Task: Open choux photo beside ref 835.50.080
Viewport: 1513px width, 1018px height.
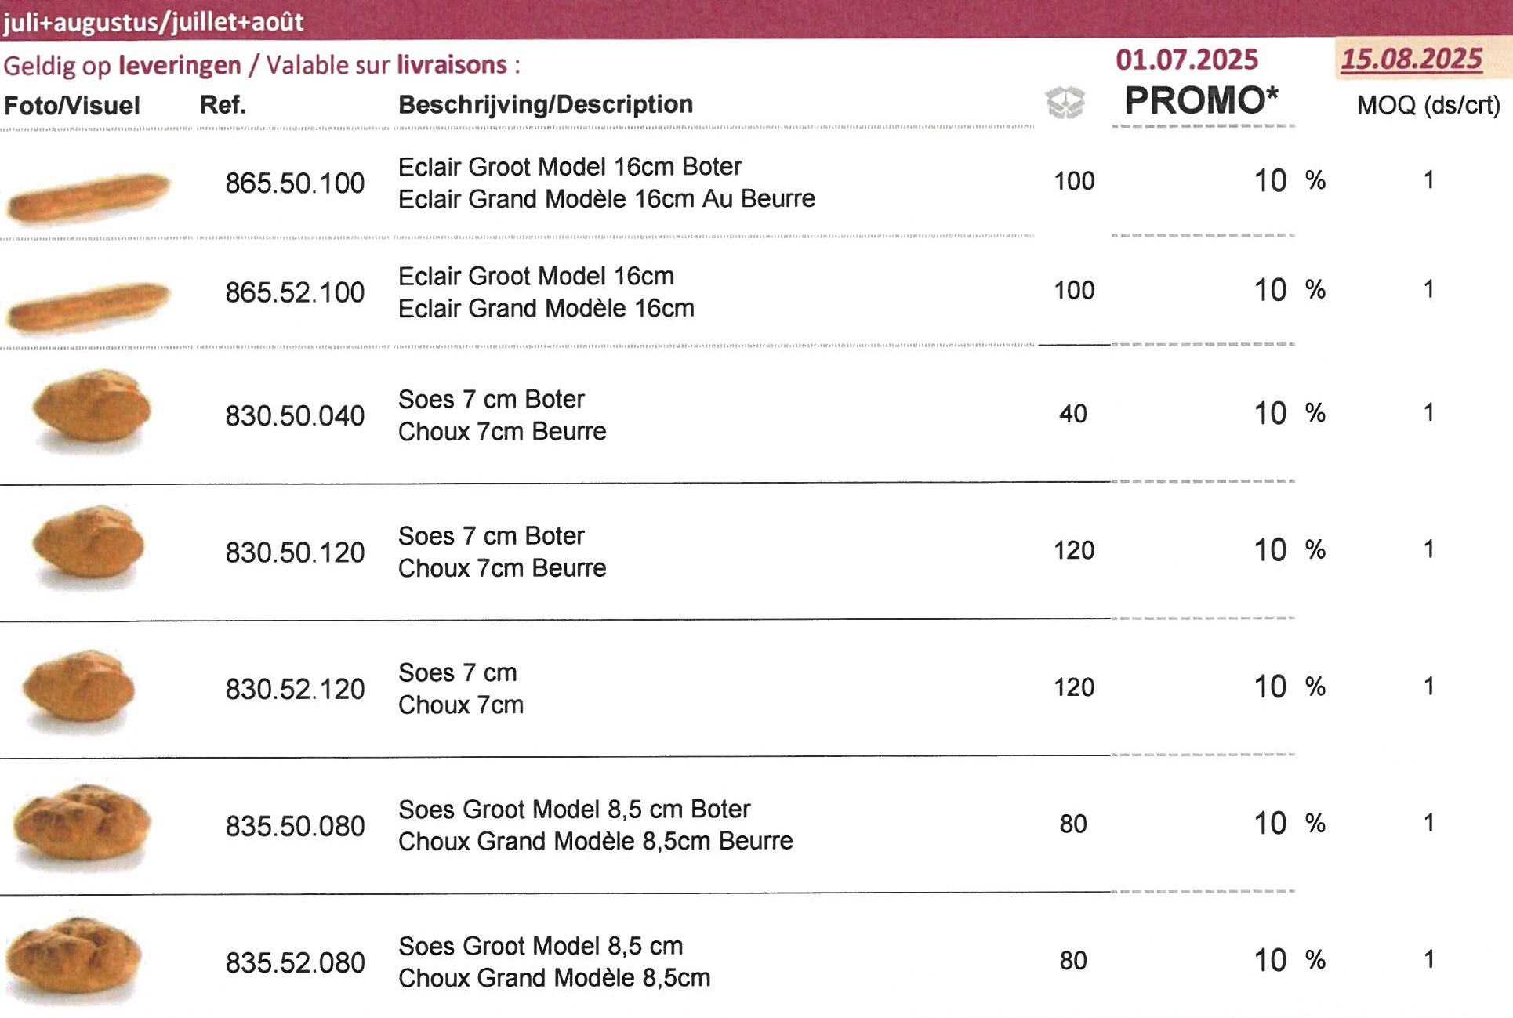Action: coord(82,825)
